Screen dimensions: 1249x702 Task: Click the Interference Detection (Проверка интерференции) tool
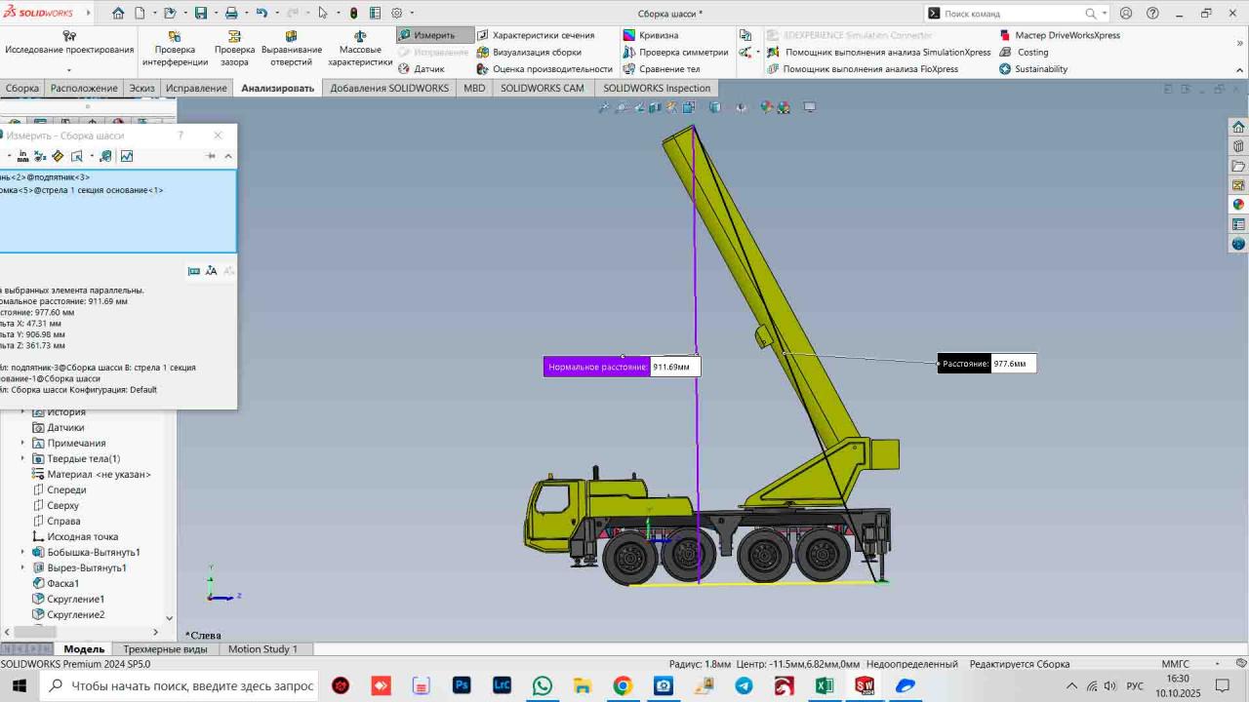tap(175, 49)
